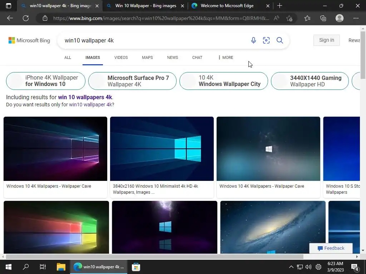Select Edge win10 wallpaper 4k taskbar button
The height and width of the screenshot is (274, 366).
pos(99,267)
